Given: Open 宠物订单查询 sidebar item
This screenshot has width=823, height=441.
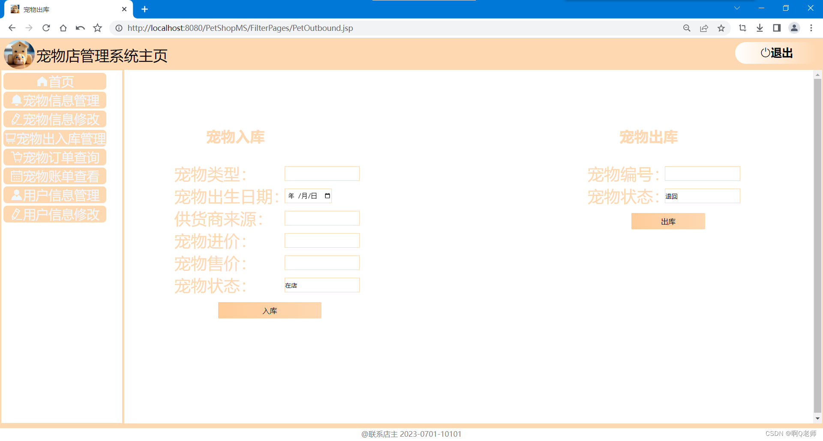Looking at the screenshot, I should (55, 157).
